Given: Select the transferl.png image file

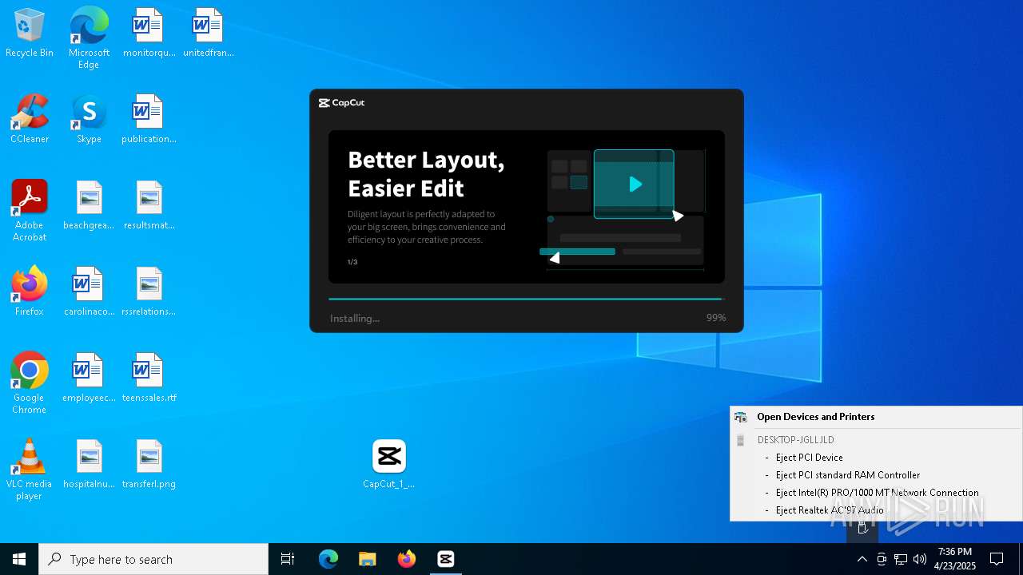Looking at the screenshot, I should (149, 465).
